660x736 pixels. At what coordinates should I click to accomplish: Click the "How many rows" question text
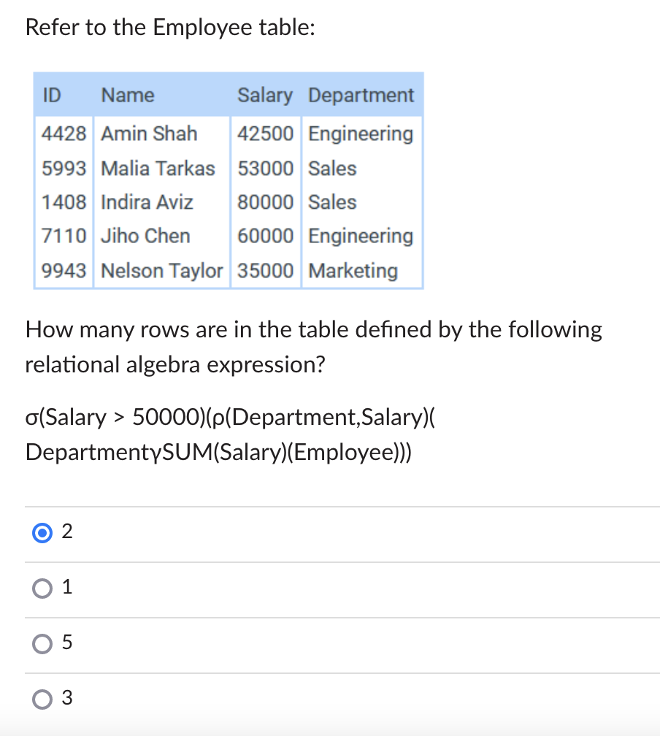pos(314,330)
